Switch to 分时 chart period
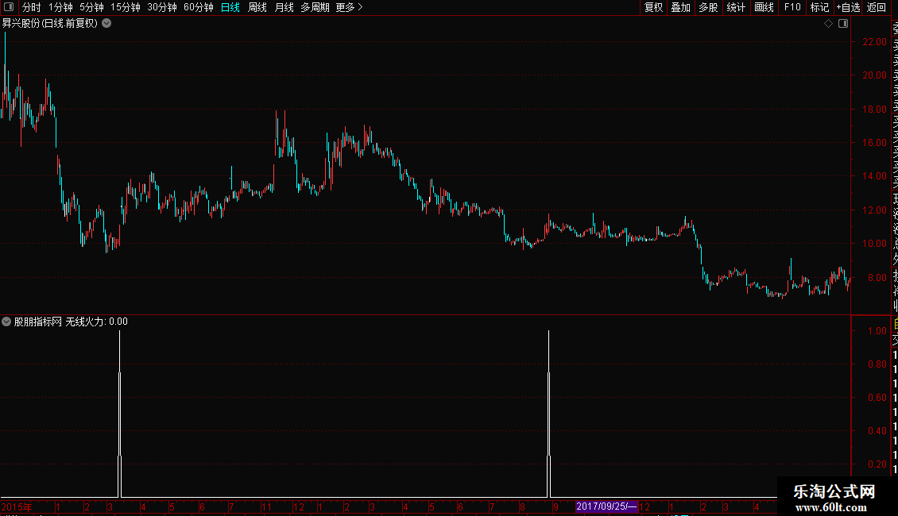898x516 pixels. (32, 7)
